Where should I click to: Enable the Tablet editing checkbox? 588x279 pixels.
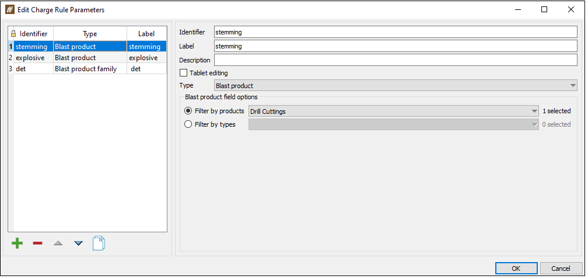point(183,73)
